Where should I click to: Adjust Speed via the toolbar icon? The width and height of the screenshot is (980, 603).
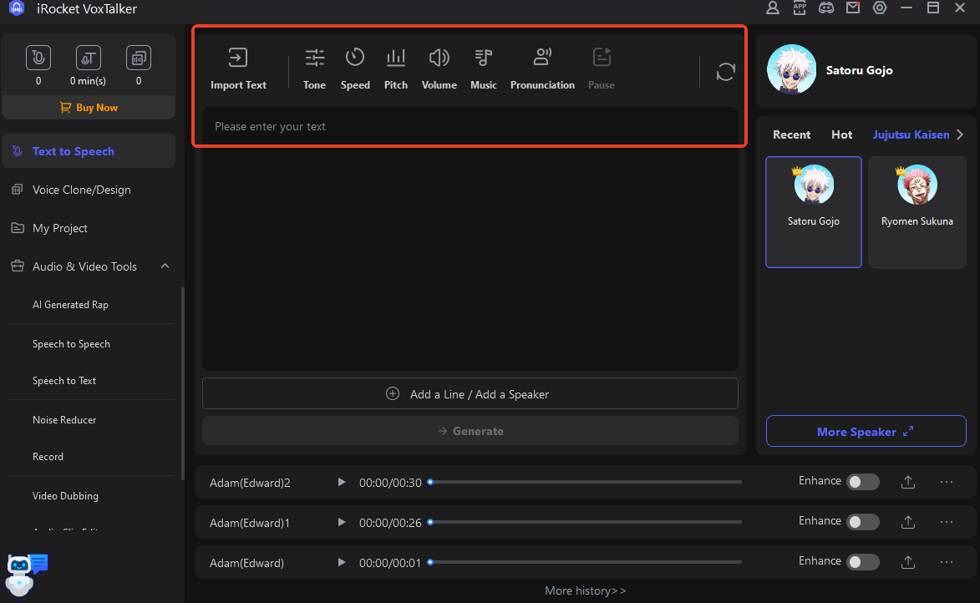pyautogui.click(x=355, y=58)
